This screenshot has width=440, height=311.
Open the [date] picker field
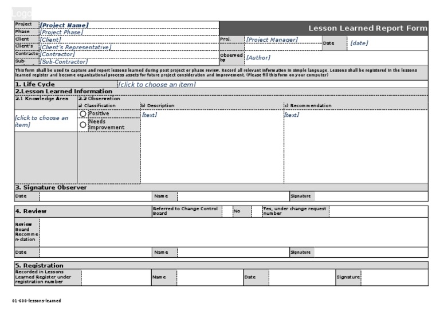pos(387,43)
